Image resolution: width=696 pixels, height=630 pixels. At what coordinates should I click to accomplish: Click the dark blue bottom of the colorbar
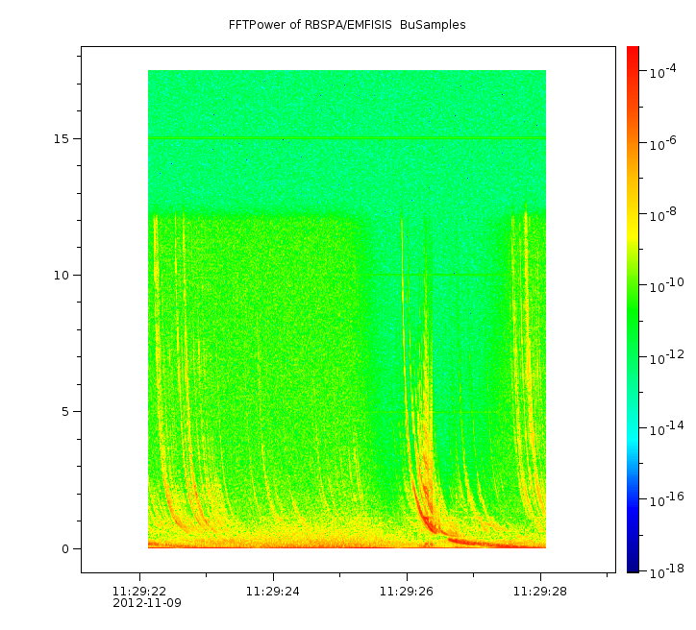click(633, 568)
